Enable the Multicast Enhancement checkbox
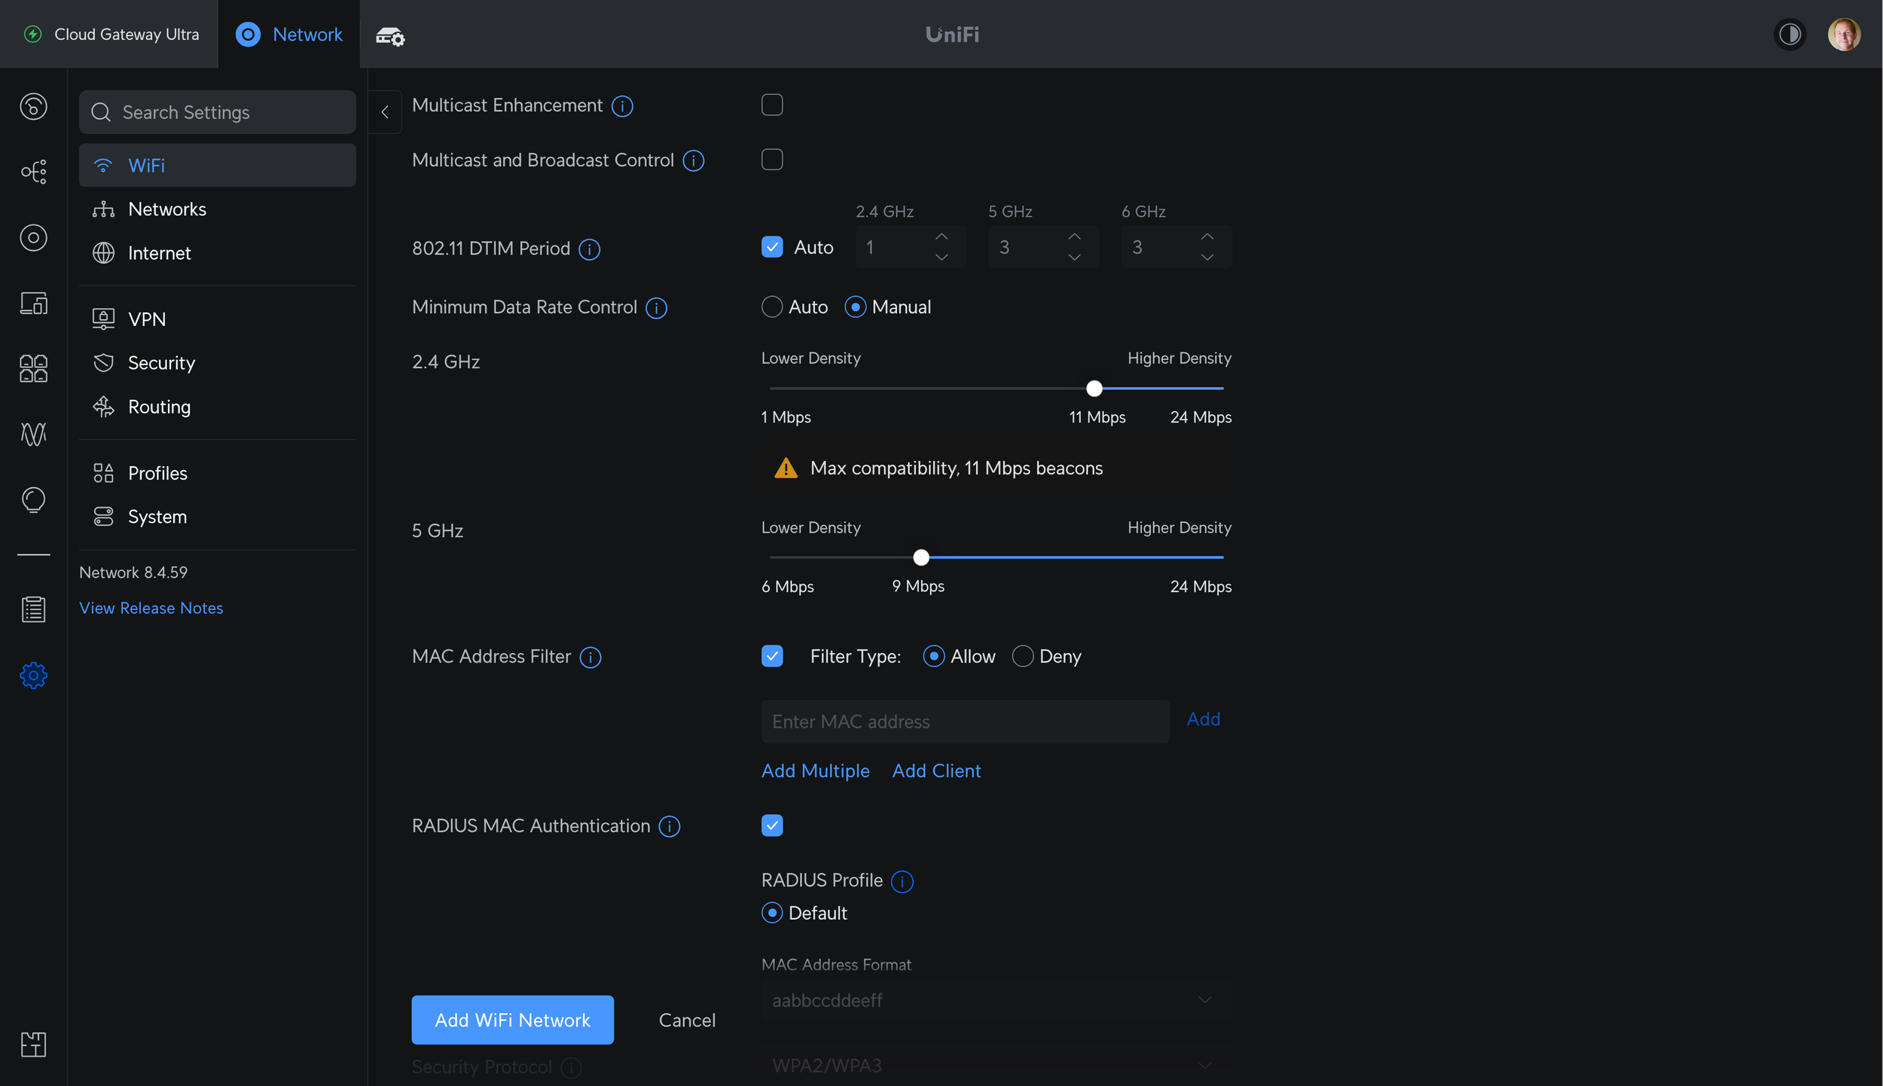The width and height of the screenshot is (1883, 1086). (772, 105)
